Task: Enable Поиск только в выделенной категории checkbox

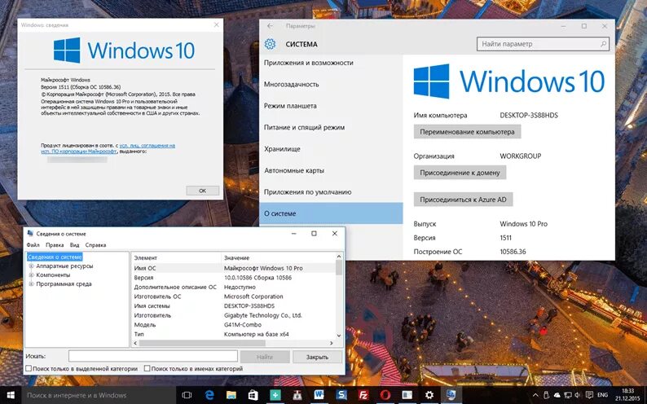Action: tap(29, 368)
